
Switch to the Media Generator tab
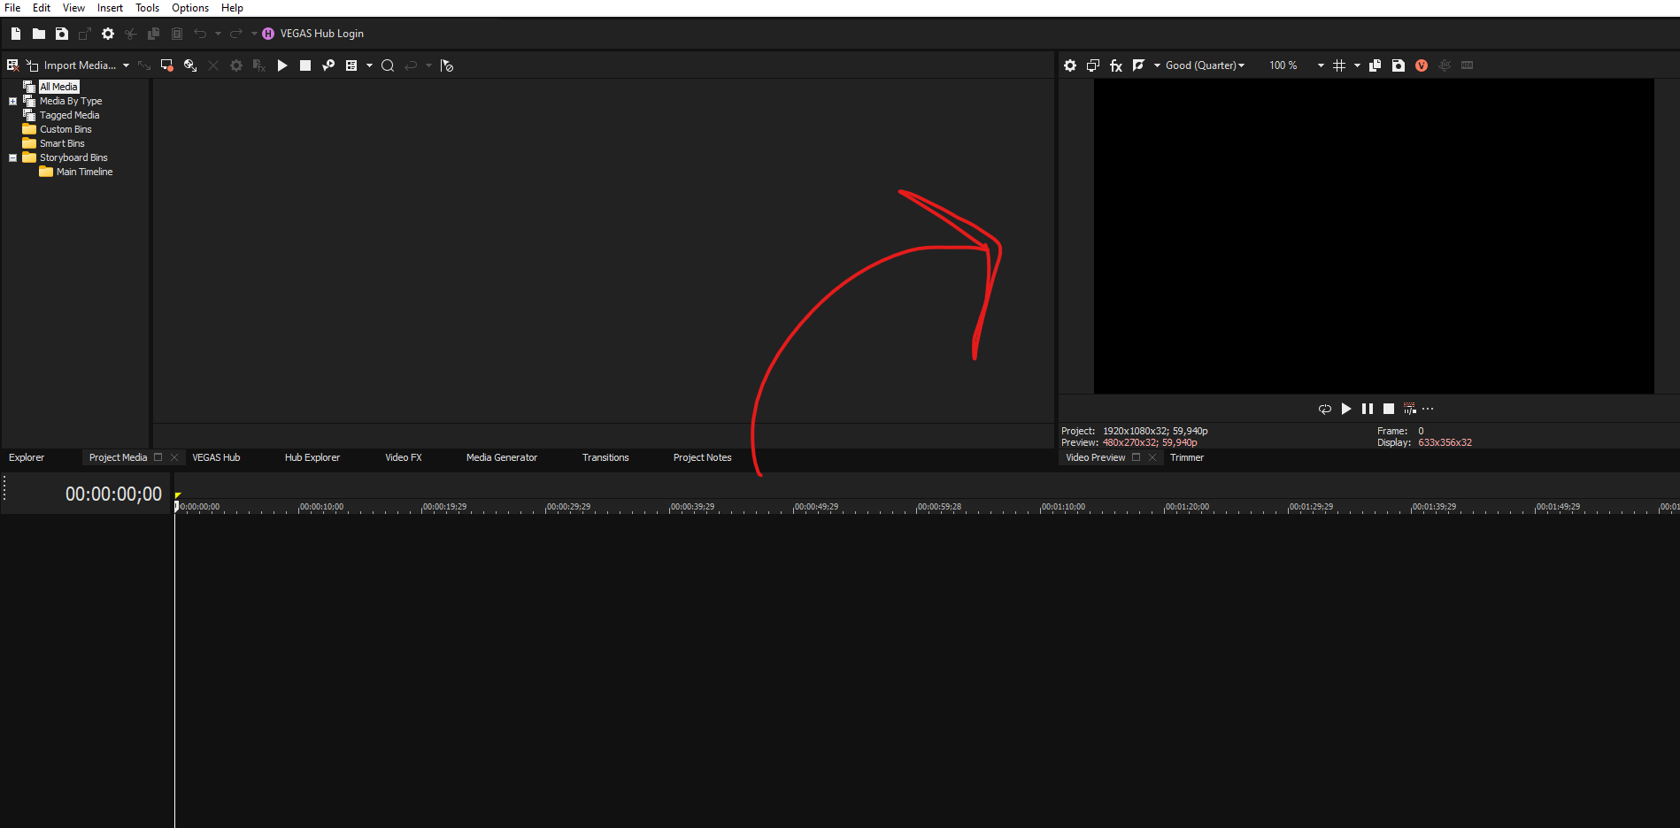pyautogui.click(x=501, y=457)
